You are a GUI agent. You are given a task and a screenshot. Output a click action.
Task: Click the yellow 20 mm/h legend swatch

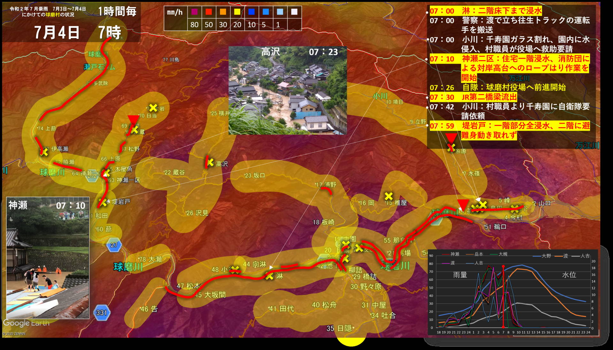pyautogui.click(x=237, y=12)
